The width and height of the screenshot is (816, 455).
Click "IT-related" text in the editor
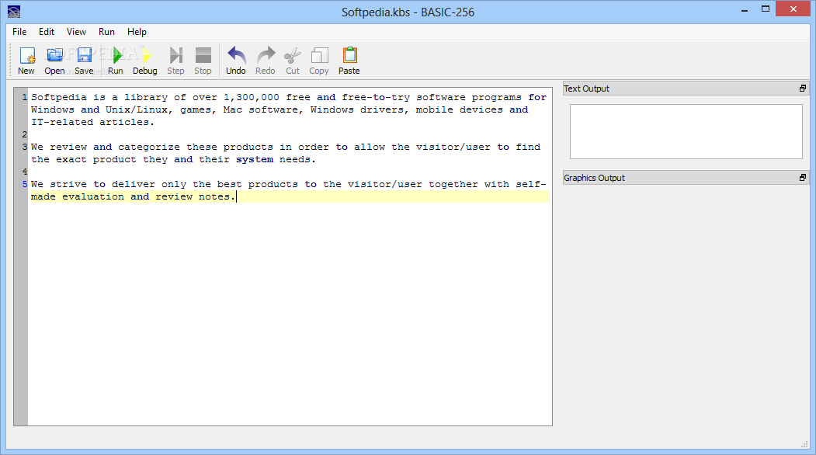pyautogui.click(x=62, y=123)
